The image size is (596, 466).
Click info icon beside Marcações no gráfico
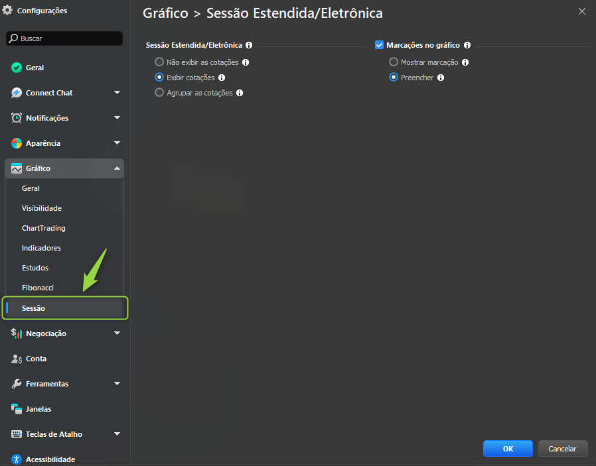467,45
